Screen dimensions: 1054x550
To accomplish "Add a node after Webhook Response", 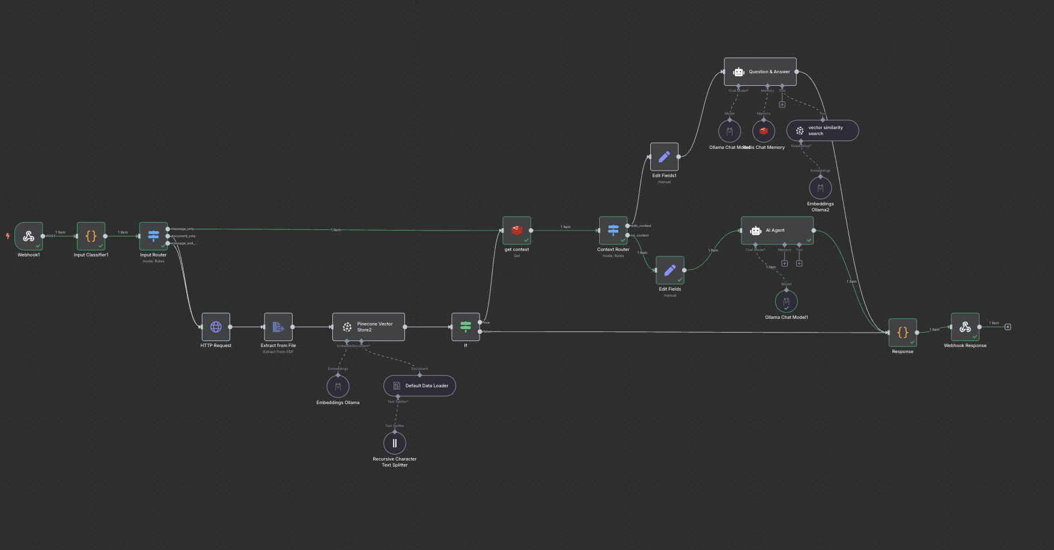I will click(x=1008, y=327).
